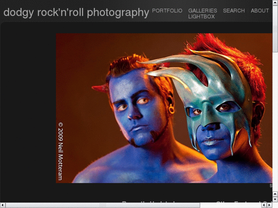Click the second-to-last horizontal scrollbar left arrow
Screen dimensions: 278x208
pyautogui.click(x=264, y=205)
